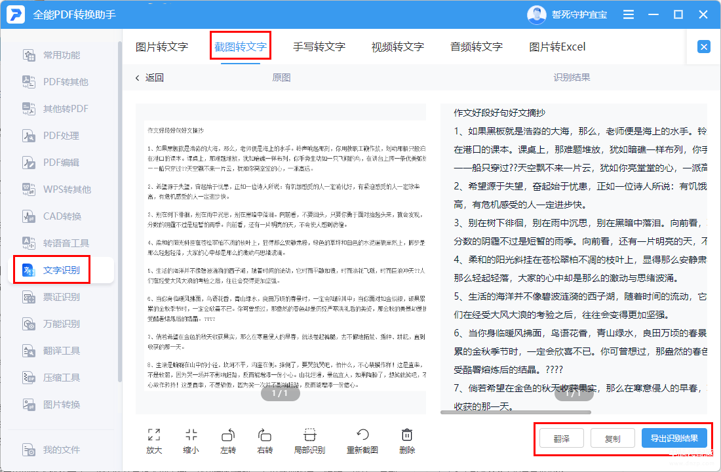Click the 原图 column header
The width and height of the screenshot is (721, 472).
pyautogui.click(x=281, y=78)
